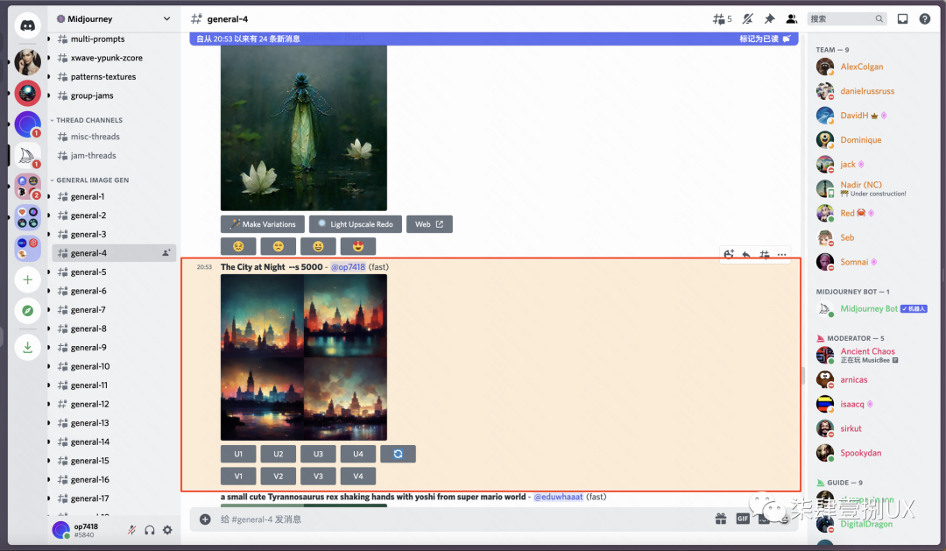
Task: Open the City at Night image grid
Action: click(x=304, y=357)
